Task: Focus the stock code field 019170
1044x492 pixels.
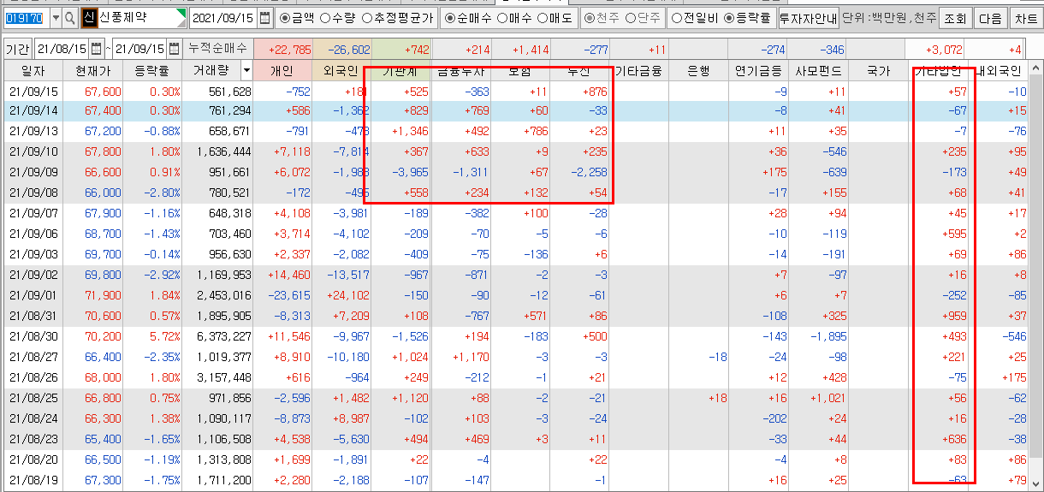Action: tap(27, 17)
